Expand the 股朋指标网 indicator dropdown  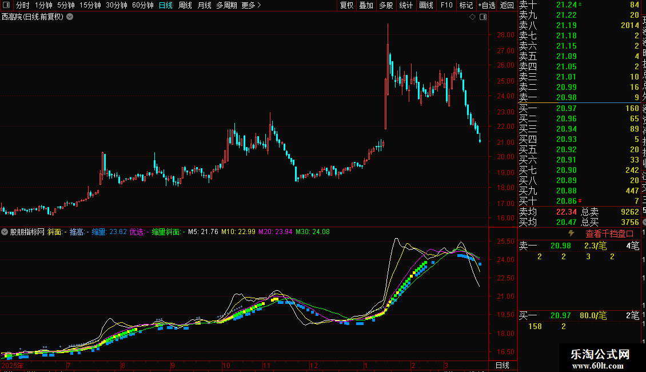(5, 232)
